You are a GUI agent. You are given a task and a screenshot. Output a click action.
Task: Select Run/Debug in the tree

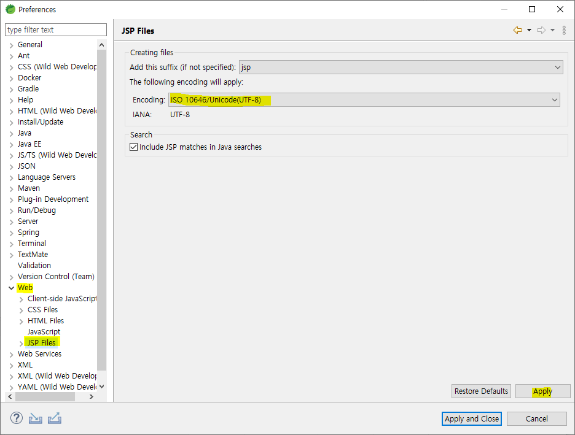pos(37,210)
